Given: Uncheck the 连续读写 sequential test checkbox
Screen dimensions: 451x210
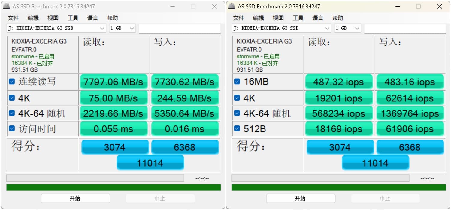Looking at the screenshot, I should [12, 82].
